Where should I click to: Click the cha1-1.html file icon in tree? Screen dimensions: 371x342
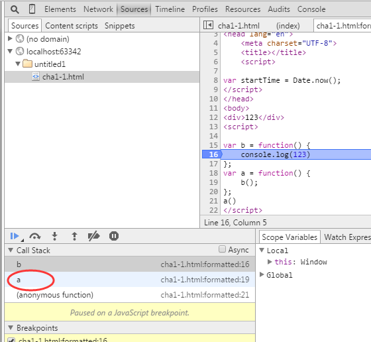click(x=36, y=77)
